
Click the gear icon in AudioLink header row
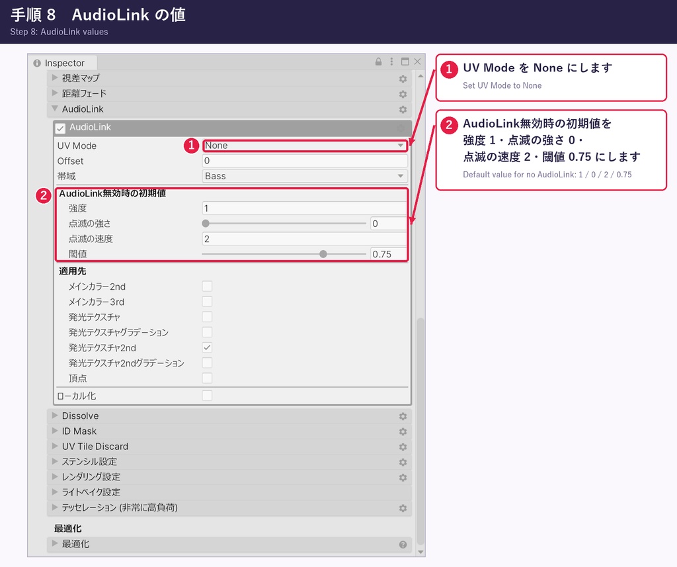[403, 110]
